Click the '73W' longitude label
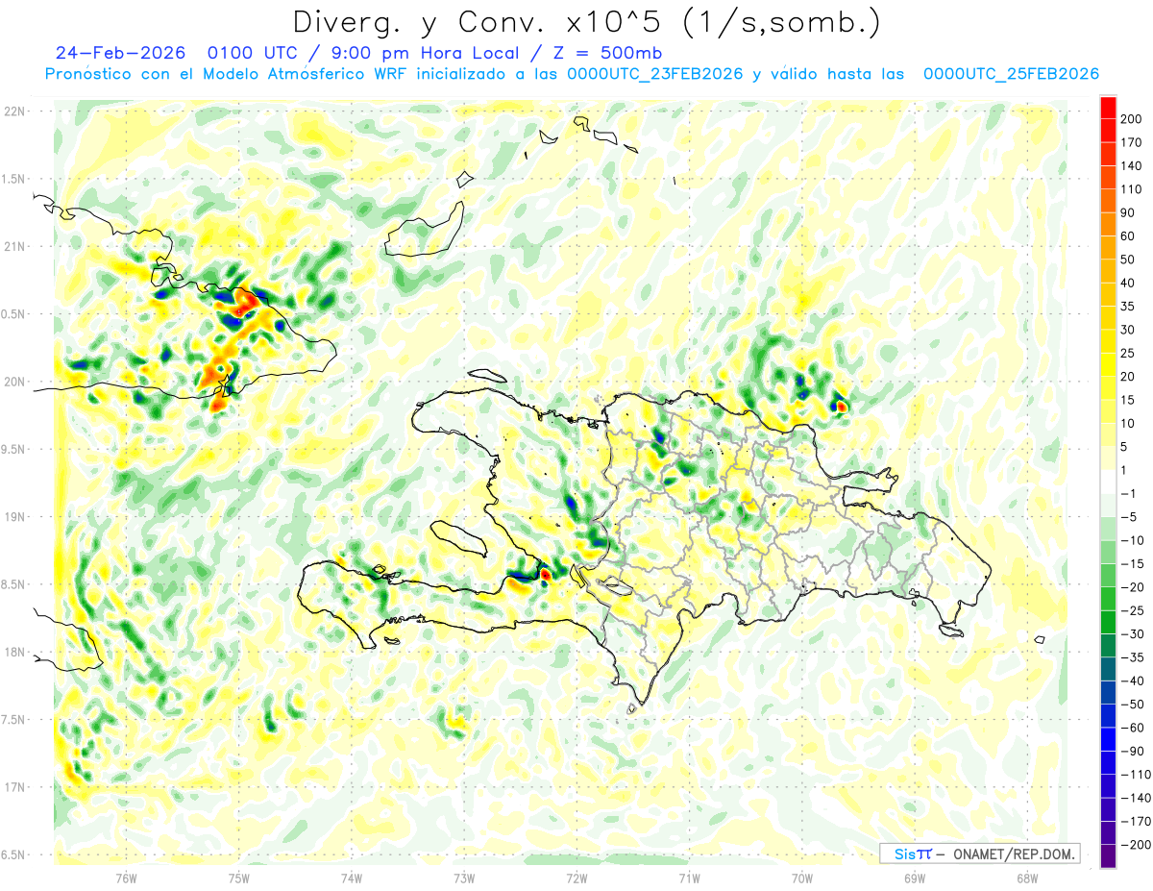 point(464,879)
